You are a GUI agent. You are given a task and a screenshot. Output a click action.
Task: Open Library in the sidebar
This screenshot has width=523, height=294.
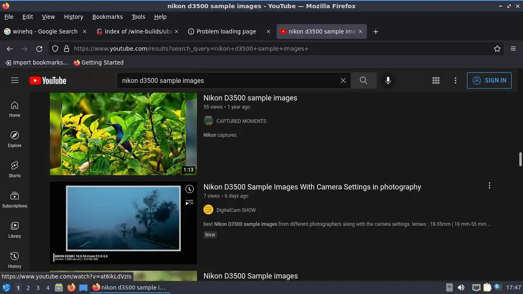15,230
